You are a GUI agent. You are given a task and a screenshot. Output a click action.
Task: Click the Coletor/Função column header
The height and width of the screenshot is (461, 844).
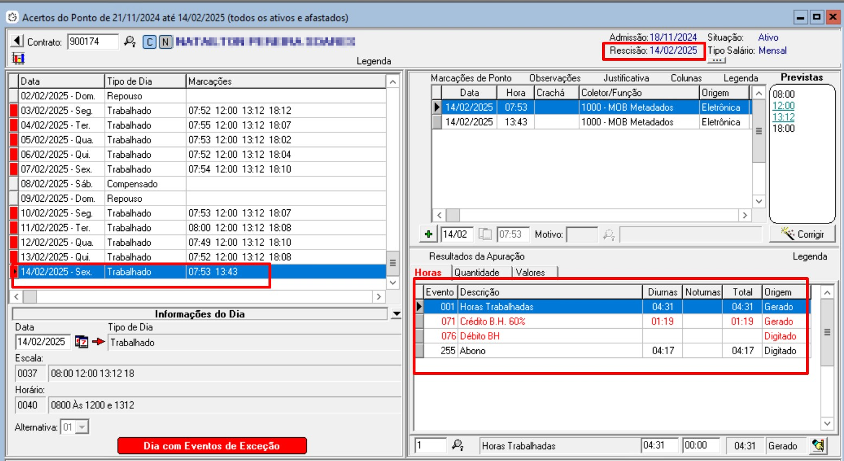[639, 93]
